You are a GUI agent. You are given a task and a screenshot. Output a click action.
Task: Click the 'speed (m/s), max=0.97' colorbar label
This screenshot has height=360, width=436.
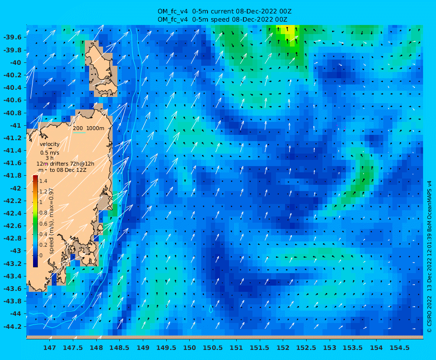tap(51, 221)
